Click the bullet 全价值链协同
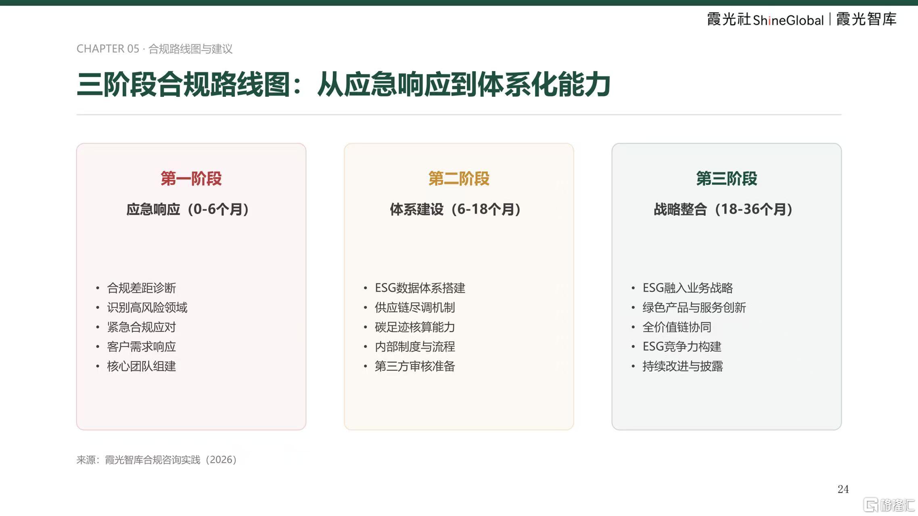 (x=677, y=327)
